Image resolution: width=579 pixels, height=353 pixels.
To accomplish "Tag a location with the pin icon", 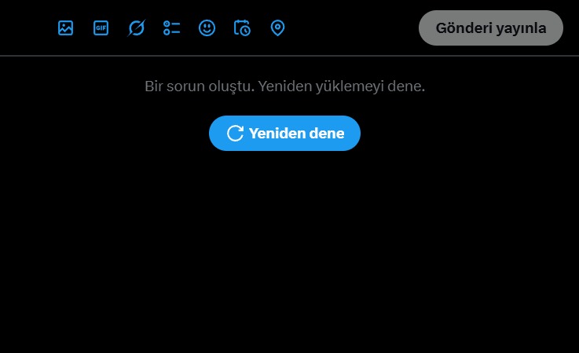I will click(x=277, y=28).
